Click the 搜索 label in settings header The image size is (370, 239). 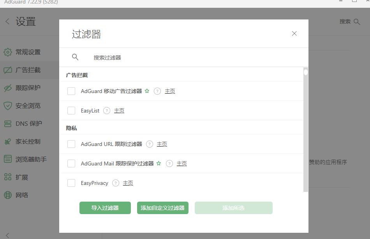pos(345,21)
